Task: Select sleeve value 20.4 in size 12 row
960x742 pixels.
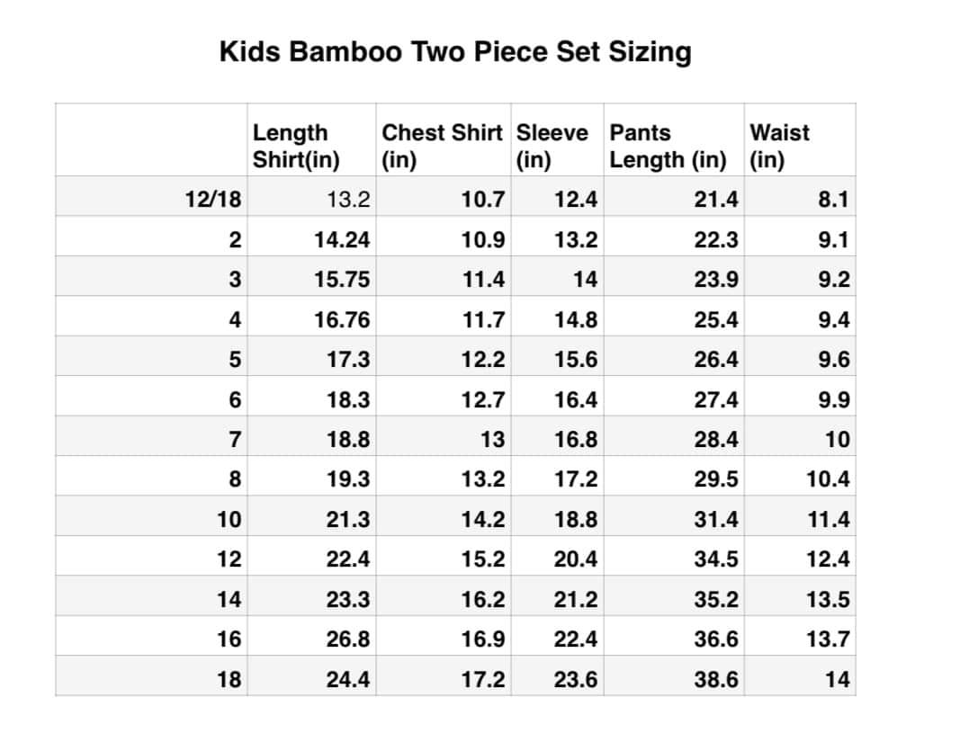Action: click(x=576, y=559)
